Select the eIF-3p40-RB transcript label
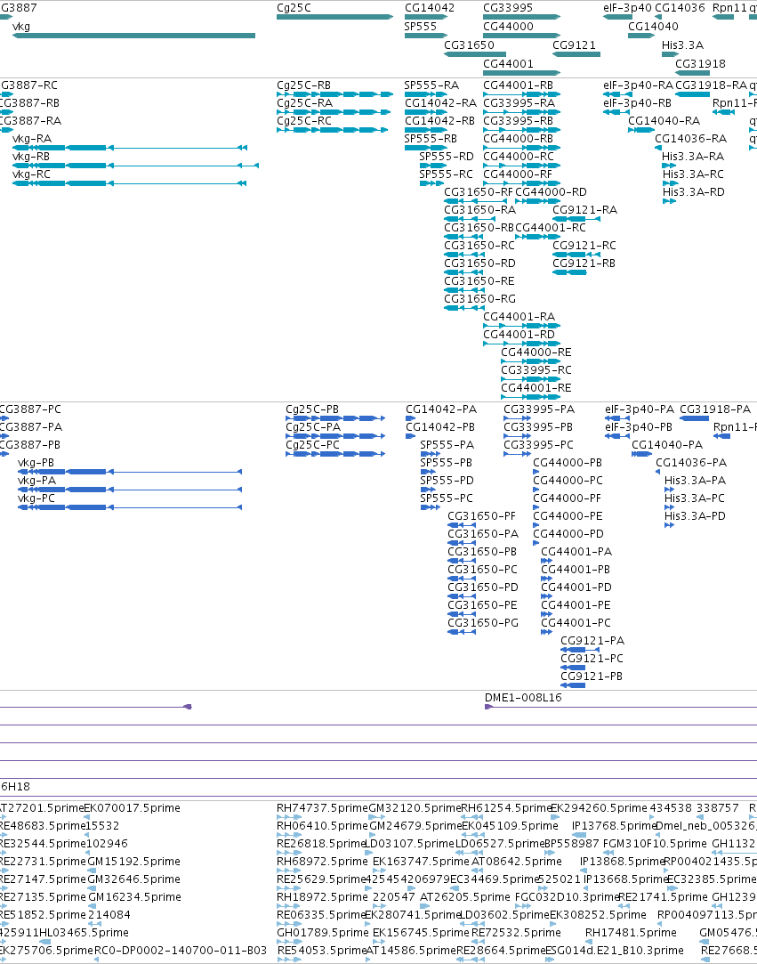The height and width of the screenshot is (964, 757). [x=638, y=102]
